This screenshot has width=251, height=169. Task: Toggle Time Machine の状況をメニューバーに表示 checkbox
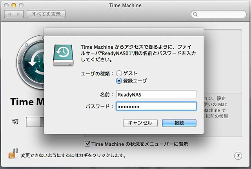pyautogui.click(x=88, y=144)
